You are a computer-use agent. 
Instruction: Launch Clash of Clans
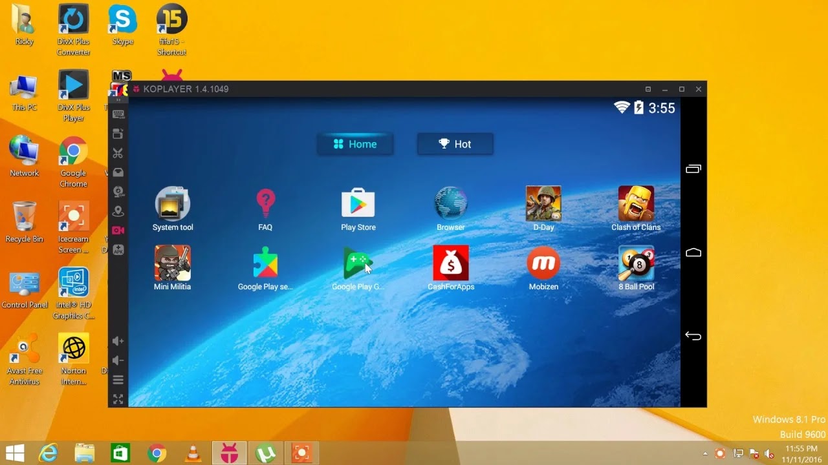click(x=636, y=208)
